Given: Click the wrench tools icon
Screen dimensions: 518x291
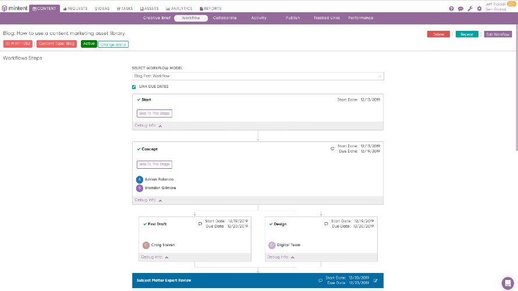Looking at the screenshot, I should 470,9.
